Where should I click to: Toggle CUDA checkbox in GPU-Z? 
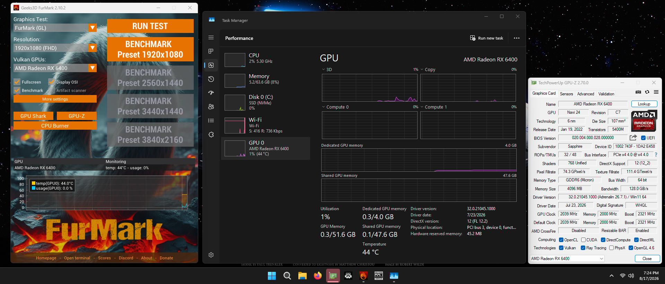[x=583, y=240]
